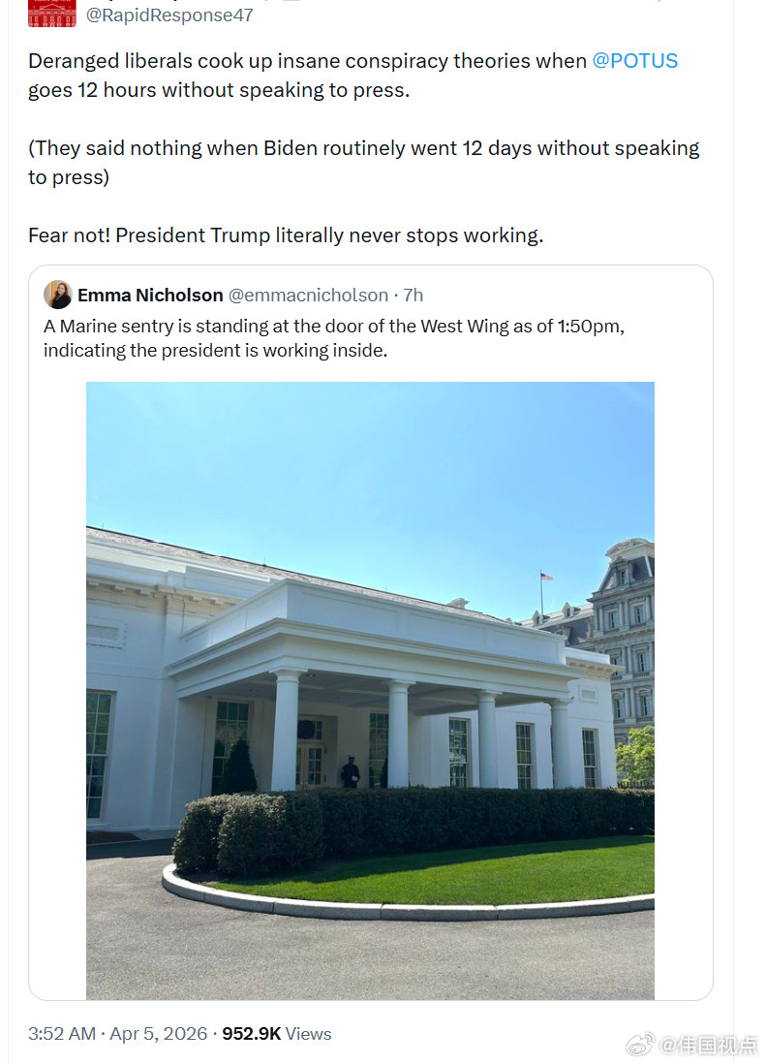Open the @RapidResponse47 handle link

point(169,16)
